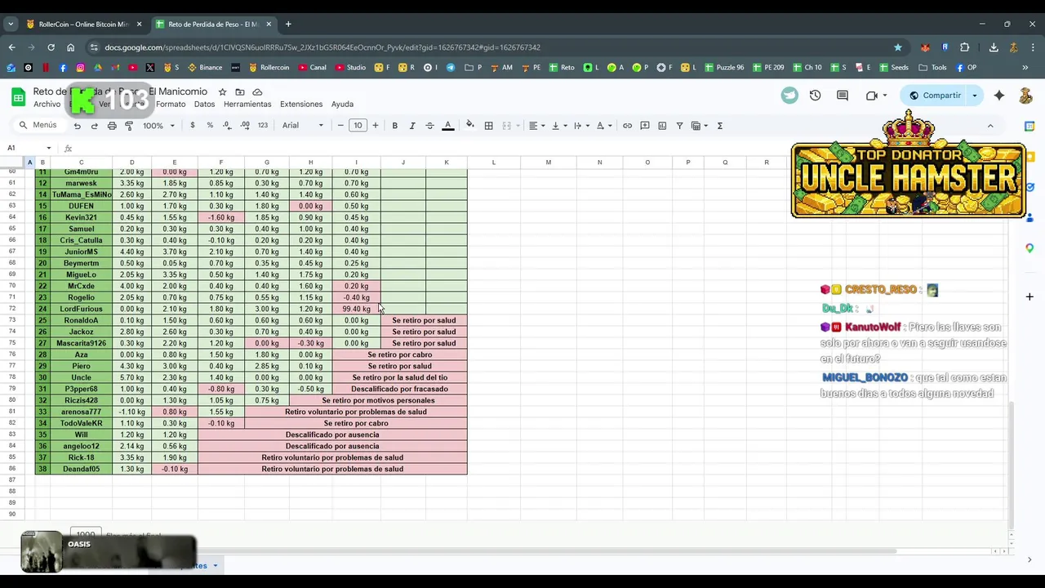Screen dimensions: 1045x588
Task: Open Chrome Downloads icon
Action: click(994, 47)
